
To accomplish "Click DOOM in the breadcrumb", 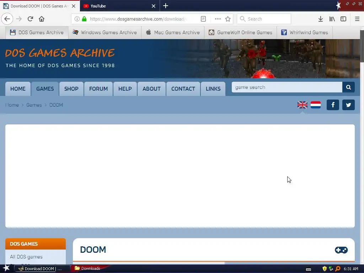I will click(56, 105).
